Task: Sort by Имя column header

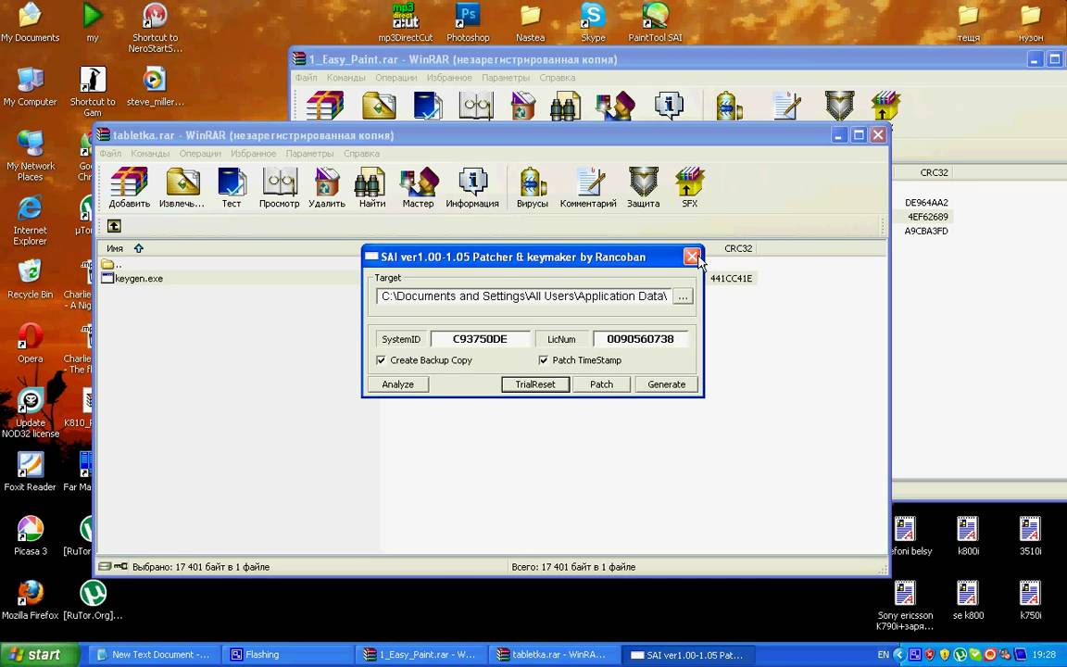Action: 114,248
